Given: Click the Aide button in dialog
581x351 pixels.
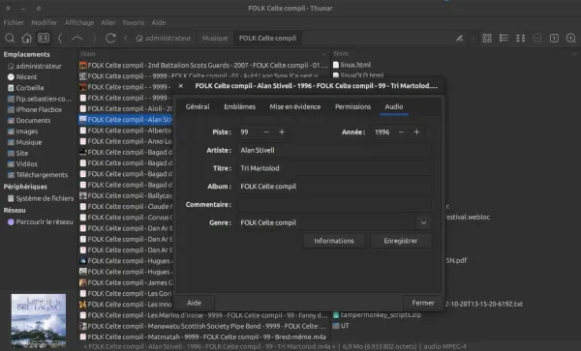Looking at the screenshot, I should [x=195, y=303].
